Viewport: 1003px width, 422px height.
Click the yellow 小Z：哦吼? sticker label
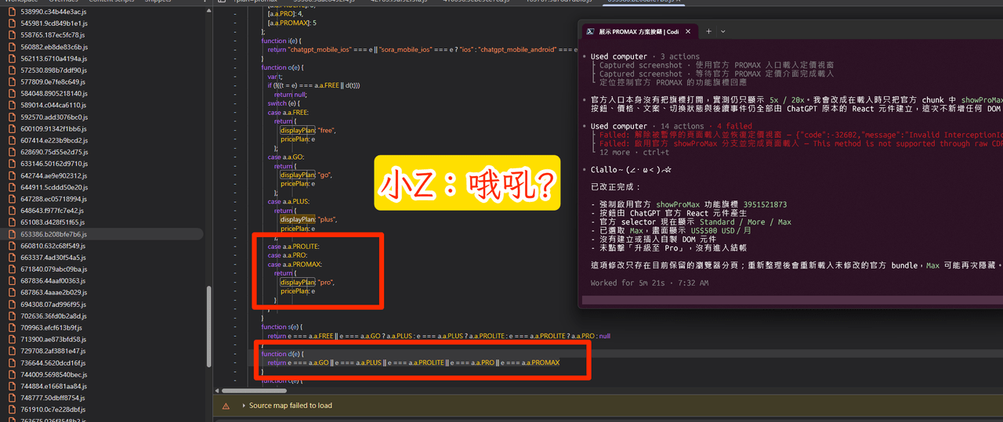[x=467, y=183]
